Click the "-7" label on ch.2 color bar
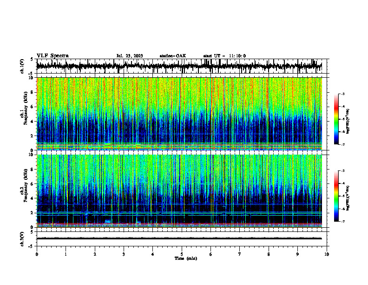This screenshot has width=368, height=285. tap(342, 221)
